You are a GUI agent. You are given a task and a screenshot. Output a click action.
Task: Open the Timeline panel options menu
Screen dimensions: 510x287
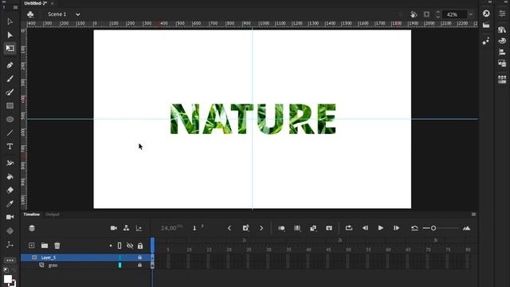coord(473,214)
